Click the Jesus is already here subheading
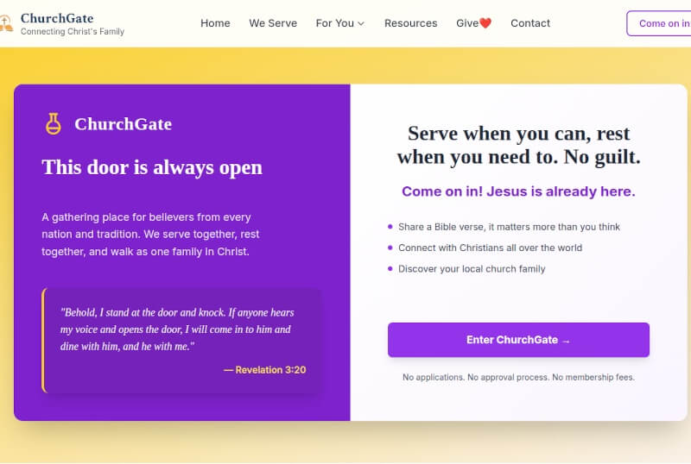The width and height of the screenshot is (691, 464). click(x=518, y=191)
